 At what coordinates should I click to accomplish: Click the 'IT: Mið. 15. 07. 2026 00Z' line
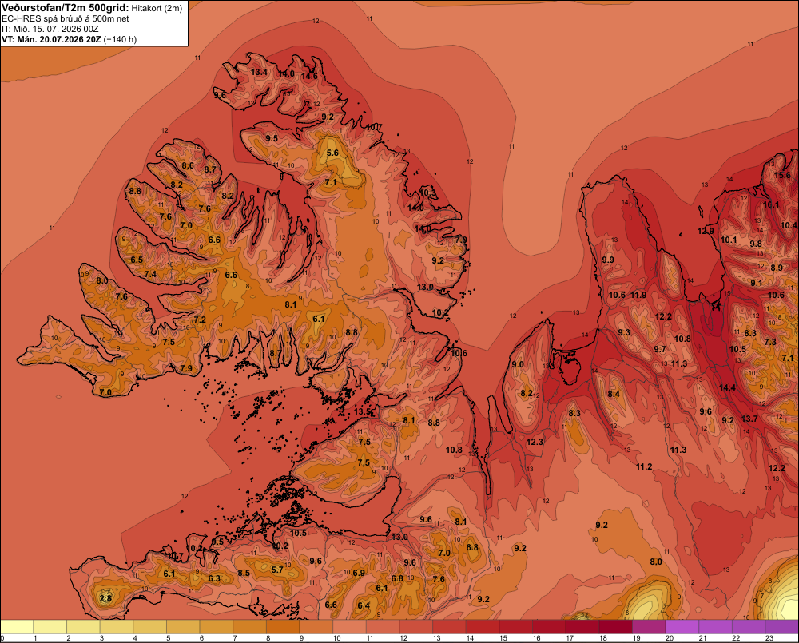click(50, 29)
